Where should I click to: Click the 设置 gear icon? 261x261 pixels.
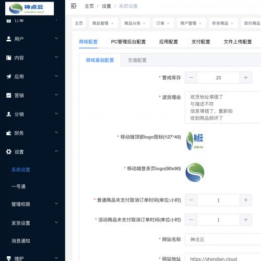(x=8, y=152)
